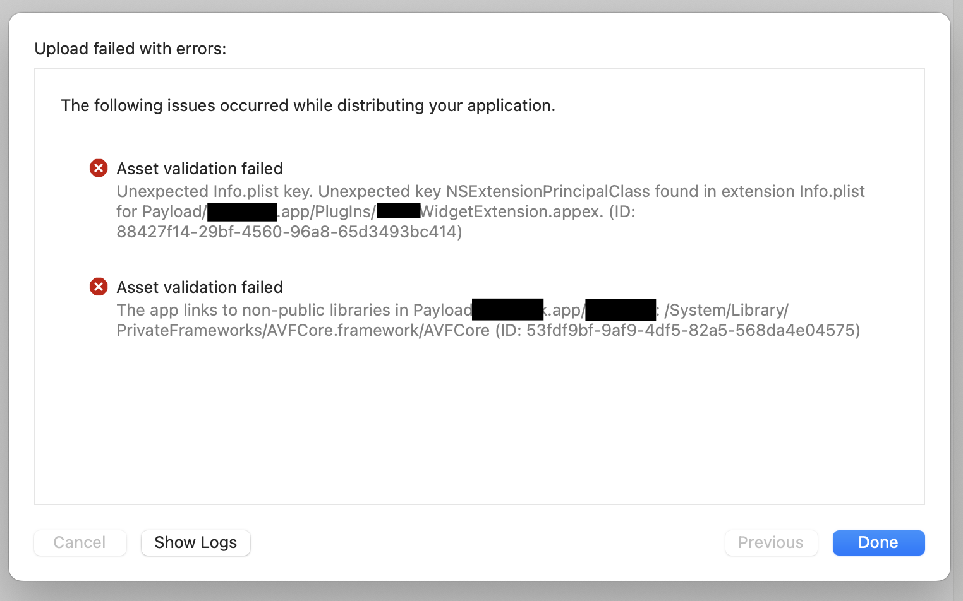The width and height of the screenshot is (963, 601).
Task: Click the Done button
Action: pyautogui.click(x=878, y=542)
